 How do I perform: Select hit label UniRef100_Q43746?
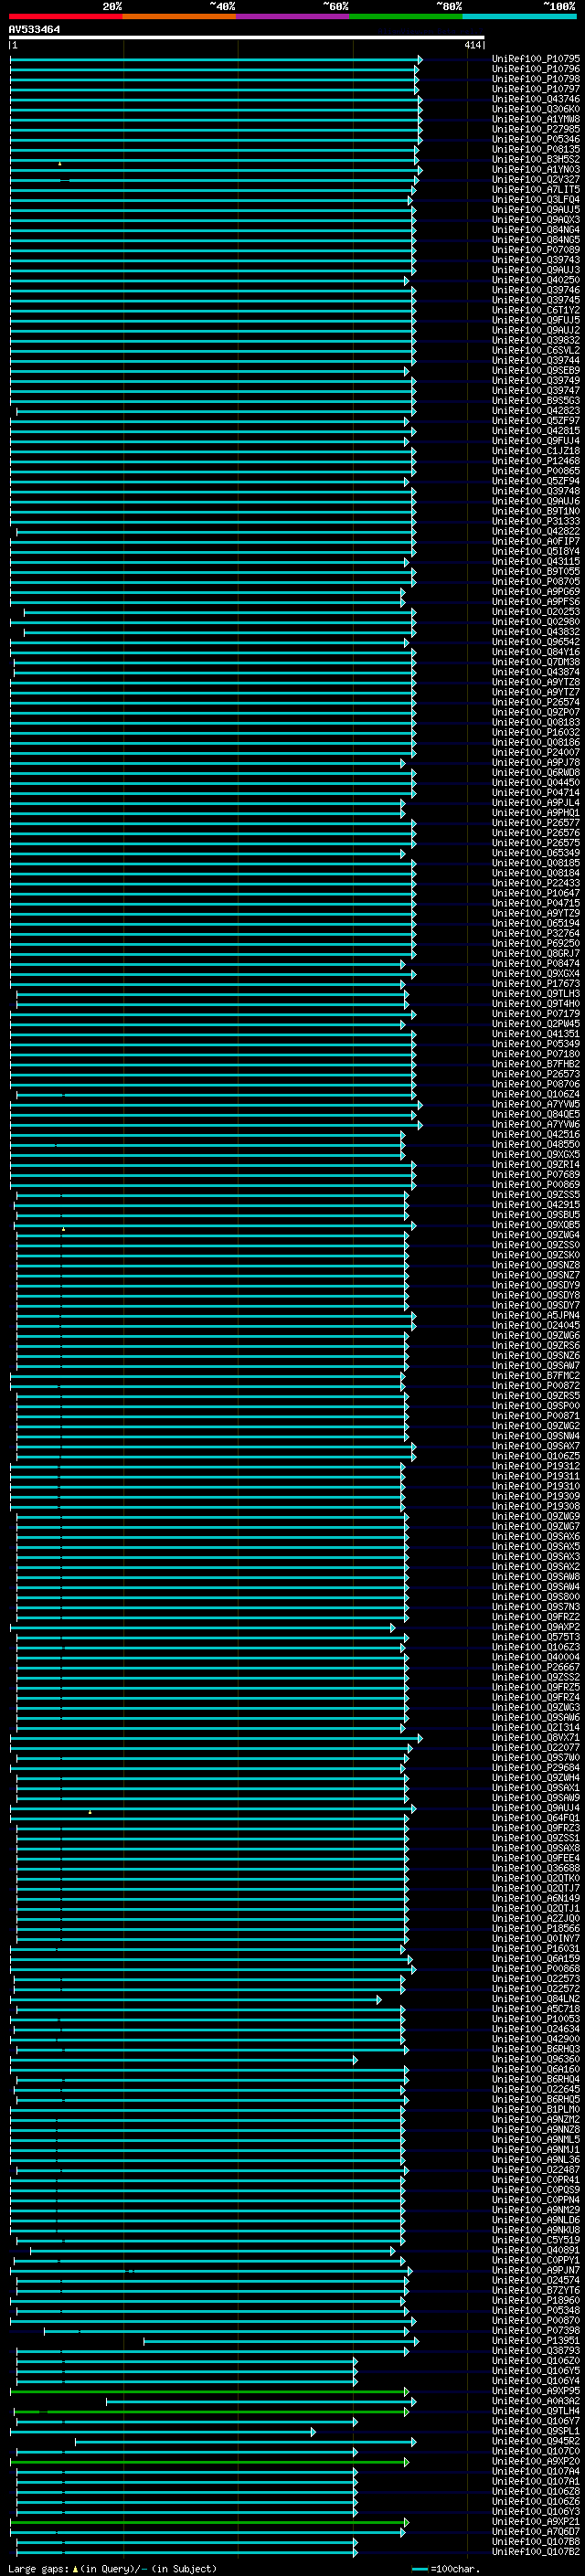[x=536, y=99]
